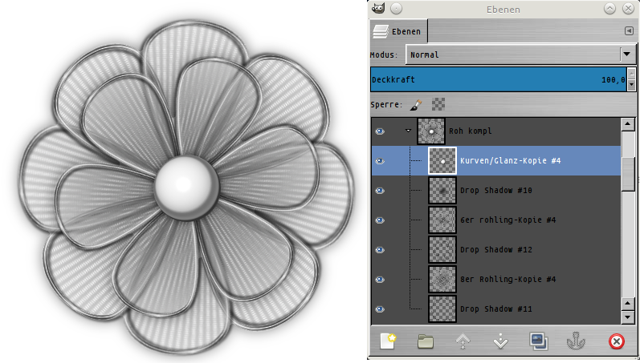Viewport: 640px width, 363px height.
Task: Click the Drop Shadow #11 layer thumbnail
Action: pos(442,309)
